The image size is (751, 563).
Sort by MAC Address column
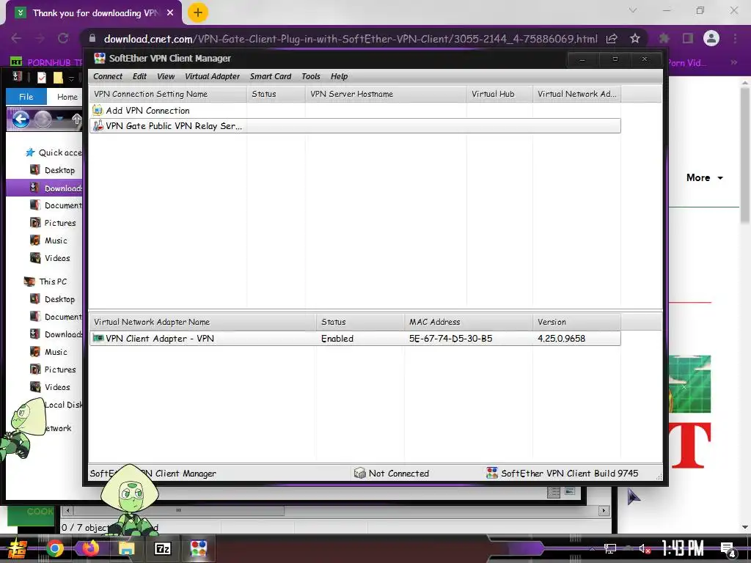coord(468,323)
